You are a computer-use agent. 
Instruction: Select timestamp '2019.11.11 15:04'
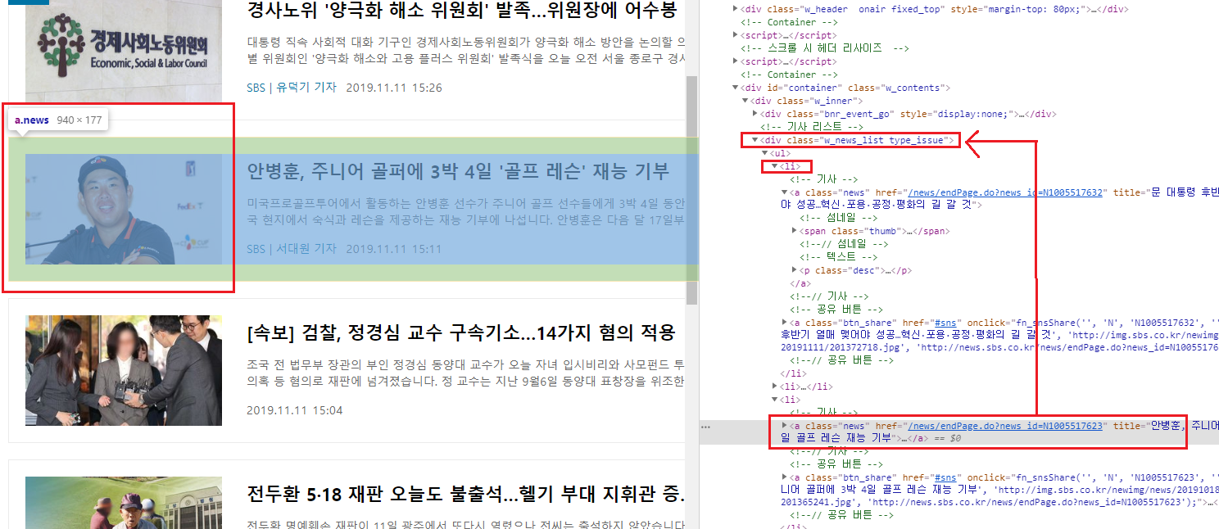pos(295,410)
